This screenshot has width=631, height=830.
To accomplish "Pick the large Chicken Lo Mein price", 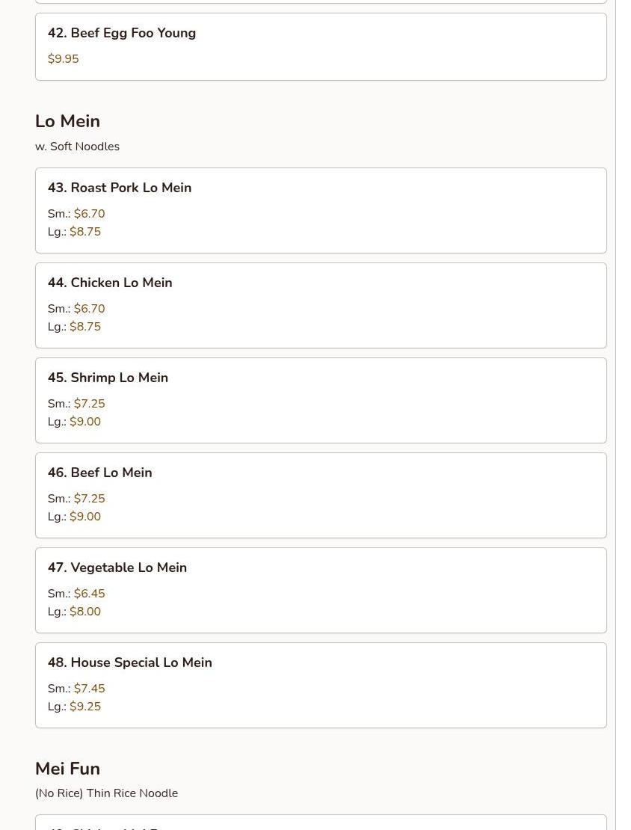I will click(x=85, y=327).
